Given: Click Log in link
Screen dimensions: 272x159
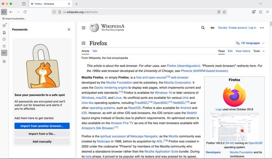Looking at the screenshot, I should 252,28.
